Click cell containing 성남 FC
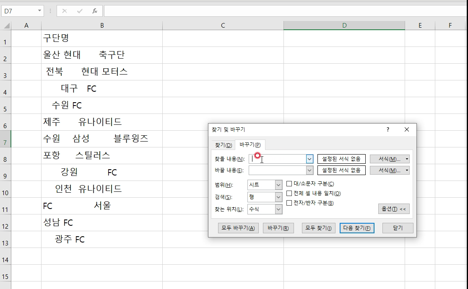The image size is (468, 289). click(x=102, y=222)
